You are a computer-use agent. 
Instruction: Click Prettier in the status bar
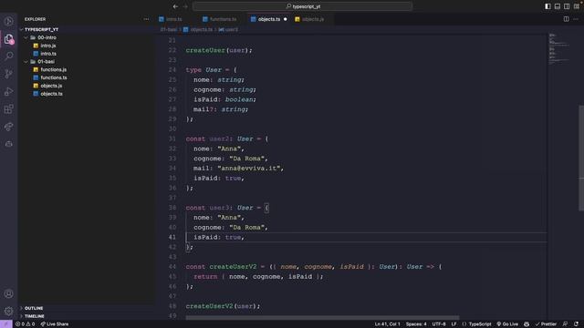point(546,324)
